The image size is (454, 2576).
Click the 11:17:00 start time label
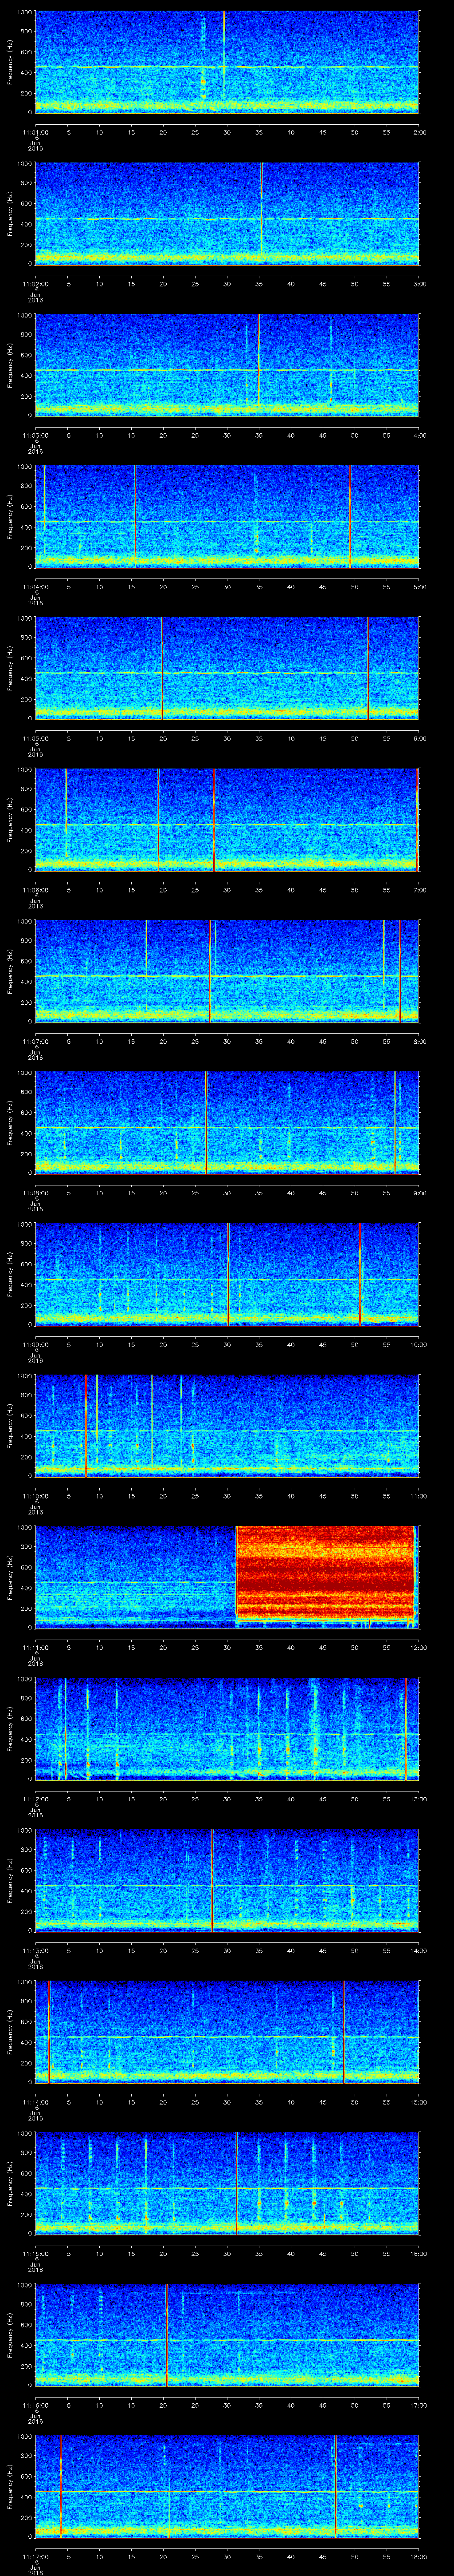pyautogui.click(x=35, y=2556)
